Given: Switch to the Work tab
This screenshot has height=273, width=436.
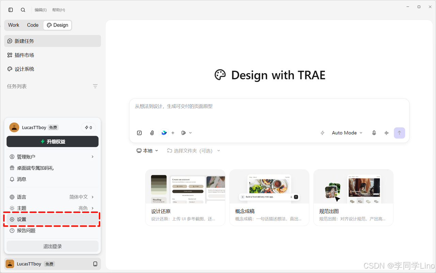Looking at the screenshot, I should click(14, 25).
